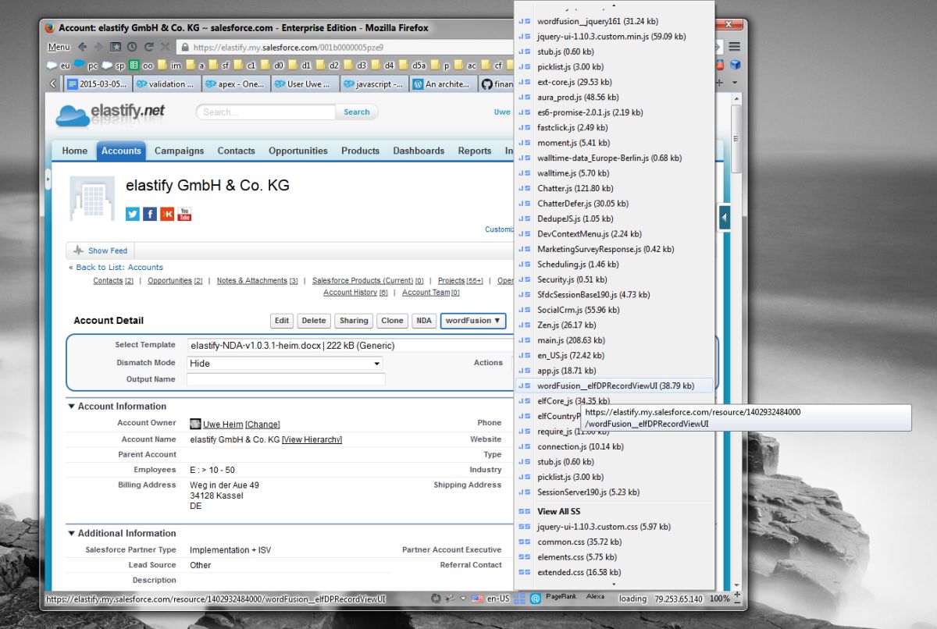
Task: Click the tab strip scroll-left arrow
Action: click(54, 84)
